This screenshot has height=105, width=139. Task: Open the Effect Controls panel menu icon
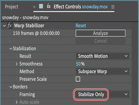(113, 7)
